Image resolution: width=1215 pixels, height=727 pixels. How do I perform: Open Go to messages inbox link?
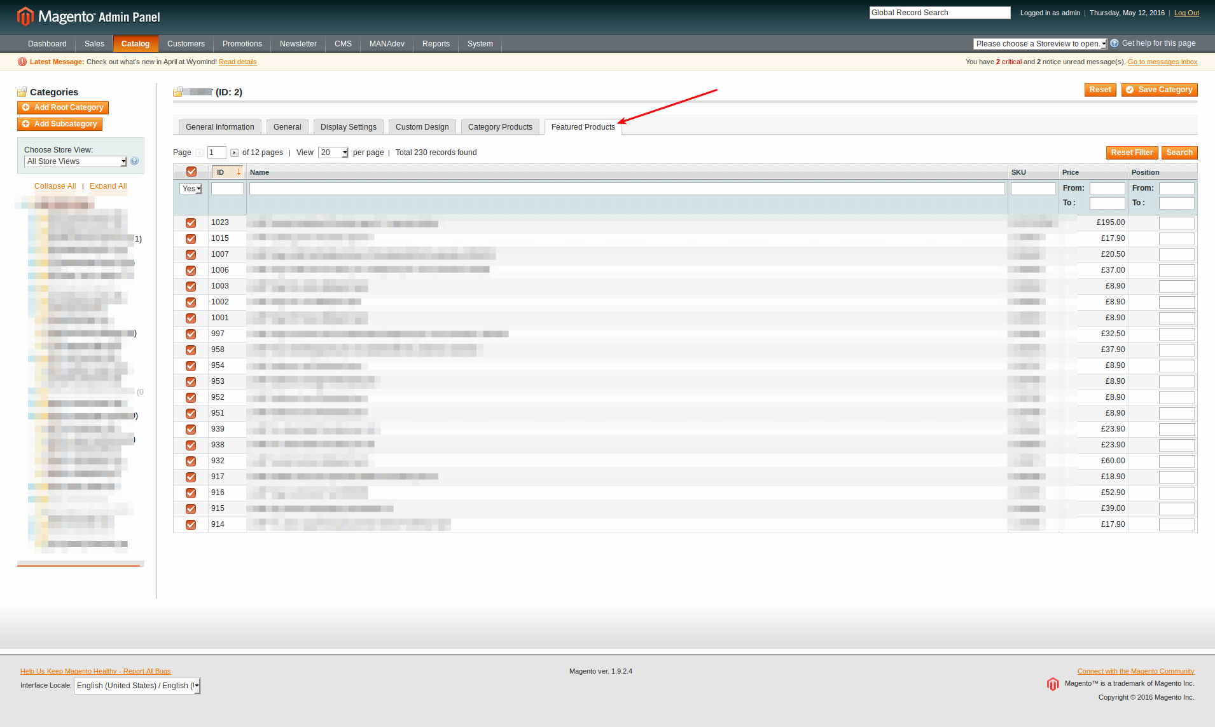coord(1163,62)
